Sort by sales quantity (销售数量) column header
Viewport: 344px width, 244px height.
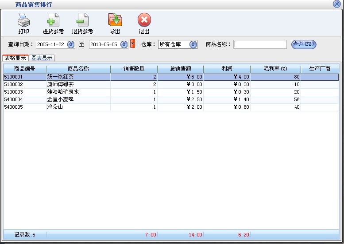coord(134,69)
